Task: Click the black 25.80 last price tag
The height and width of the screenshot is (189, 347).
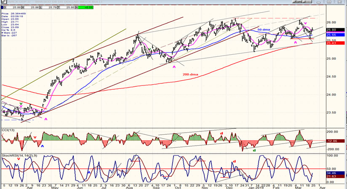Action: [x=335, y=29]
